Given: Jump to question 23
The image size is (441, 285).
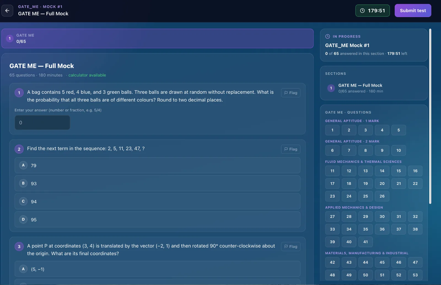Looking at the screenshot, I should [x=332, y=196].
